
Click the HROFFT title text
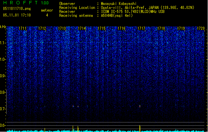click(21, 3)
